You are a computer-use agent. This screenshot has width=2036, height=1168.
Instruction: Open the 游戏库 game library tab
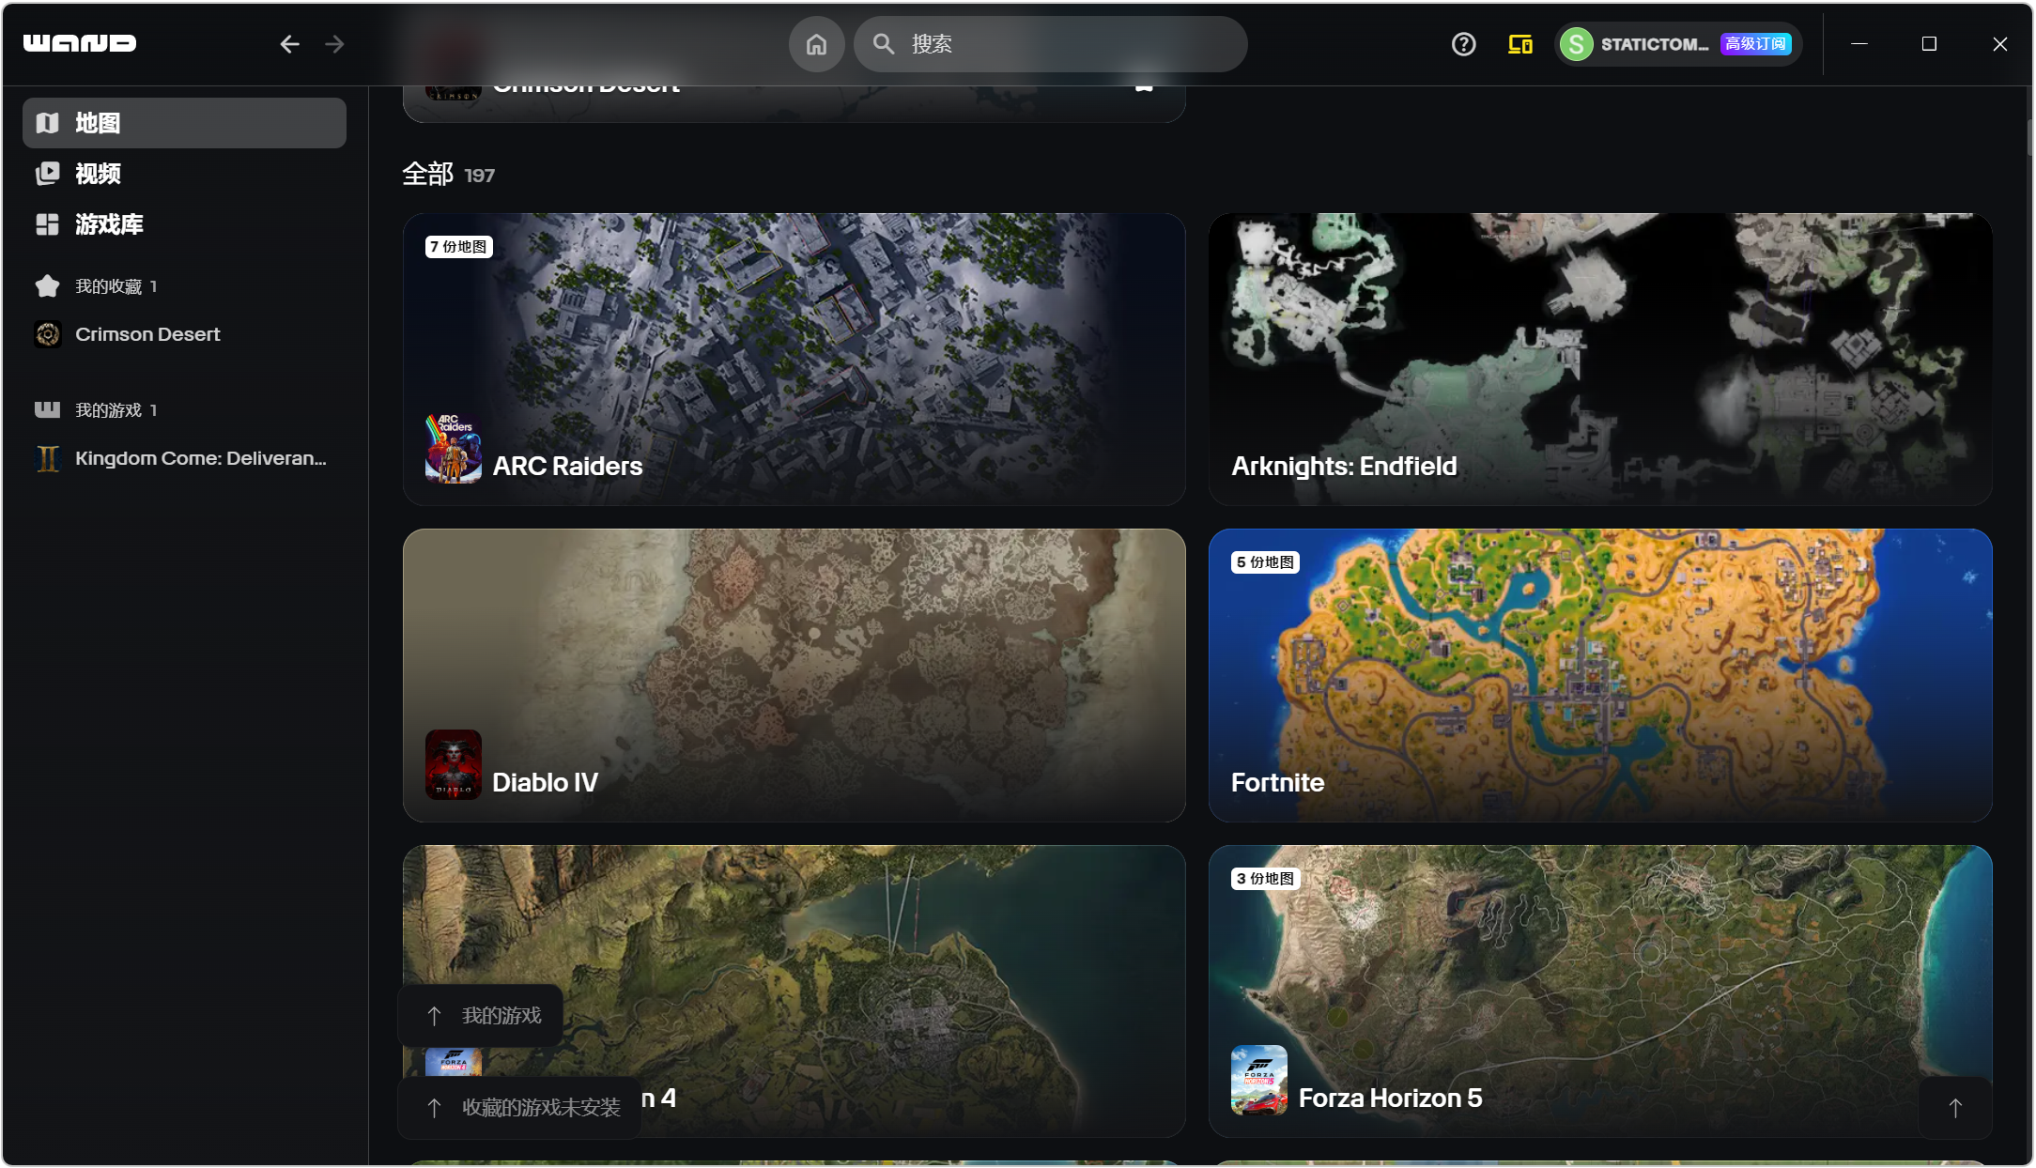(184, 224)
